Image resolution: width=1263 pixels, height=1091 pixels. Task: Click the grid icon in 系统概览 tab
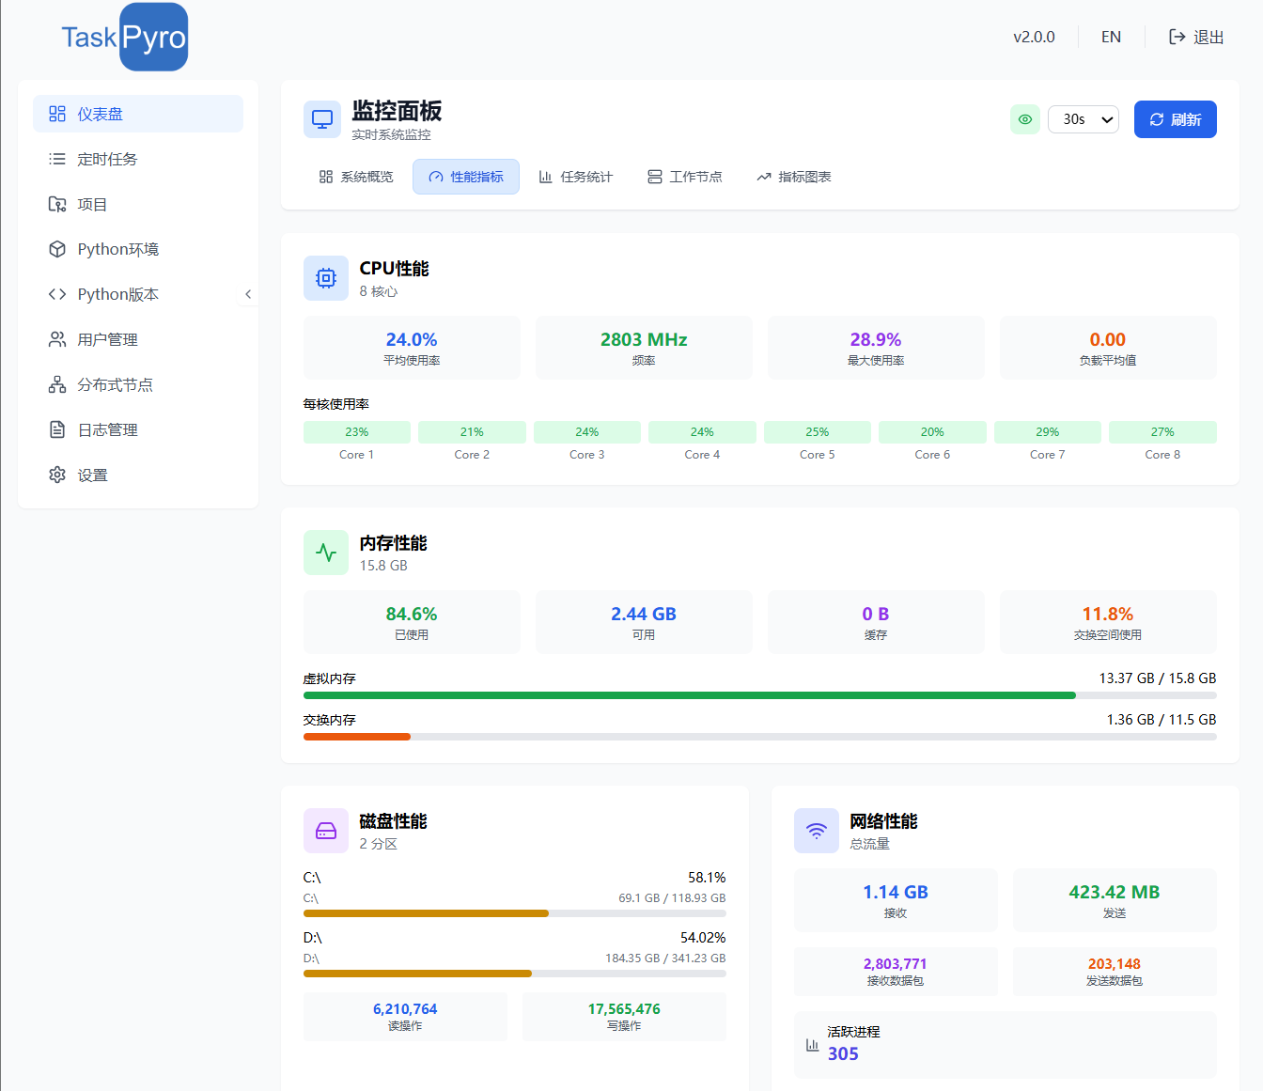click(x=326, y=177)
